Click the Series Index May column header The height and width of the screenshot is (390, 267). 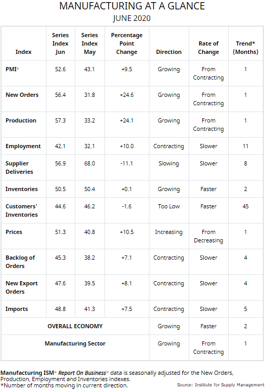89,43
